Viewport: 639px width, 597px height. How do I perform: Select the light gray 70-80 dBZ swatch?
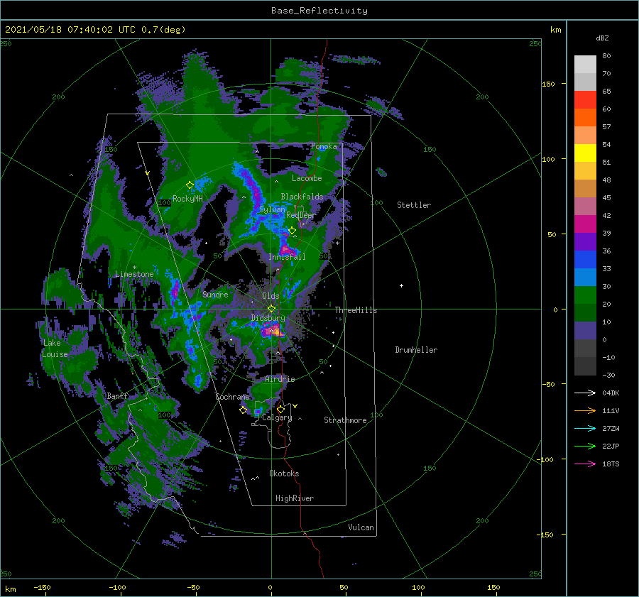(x=585, y=65)
